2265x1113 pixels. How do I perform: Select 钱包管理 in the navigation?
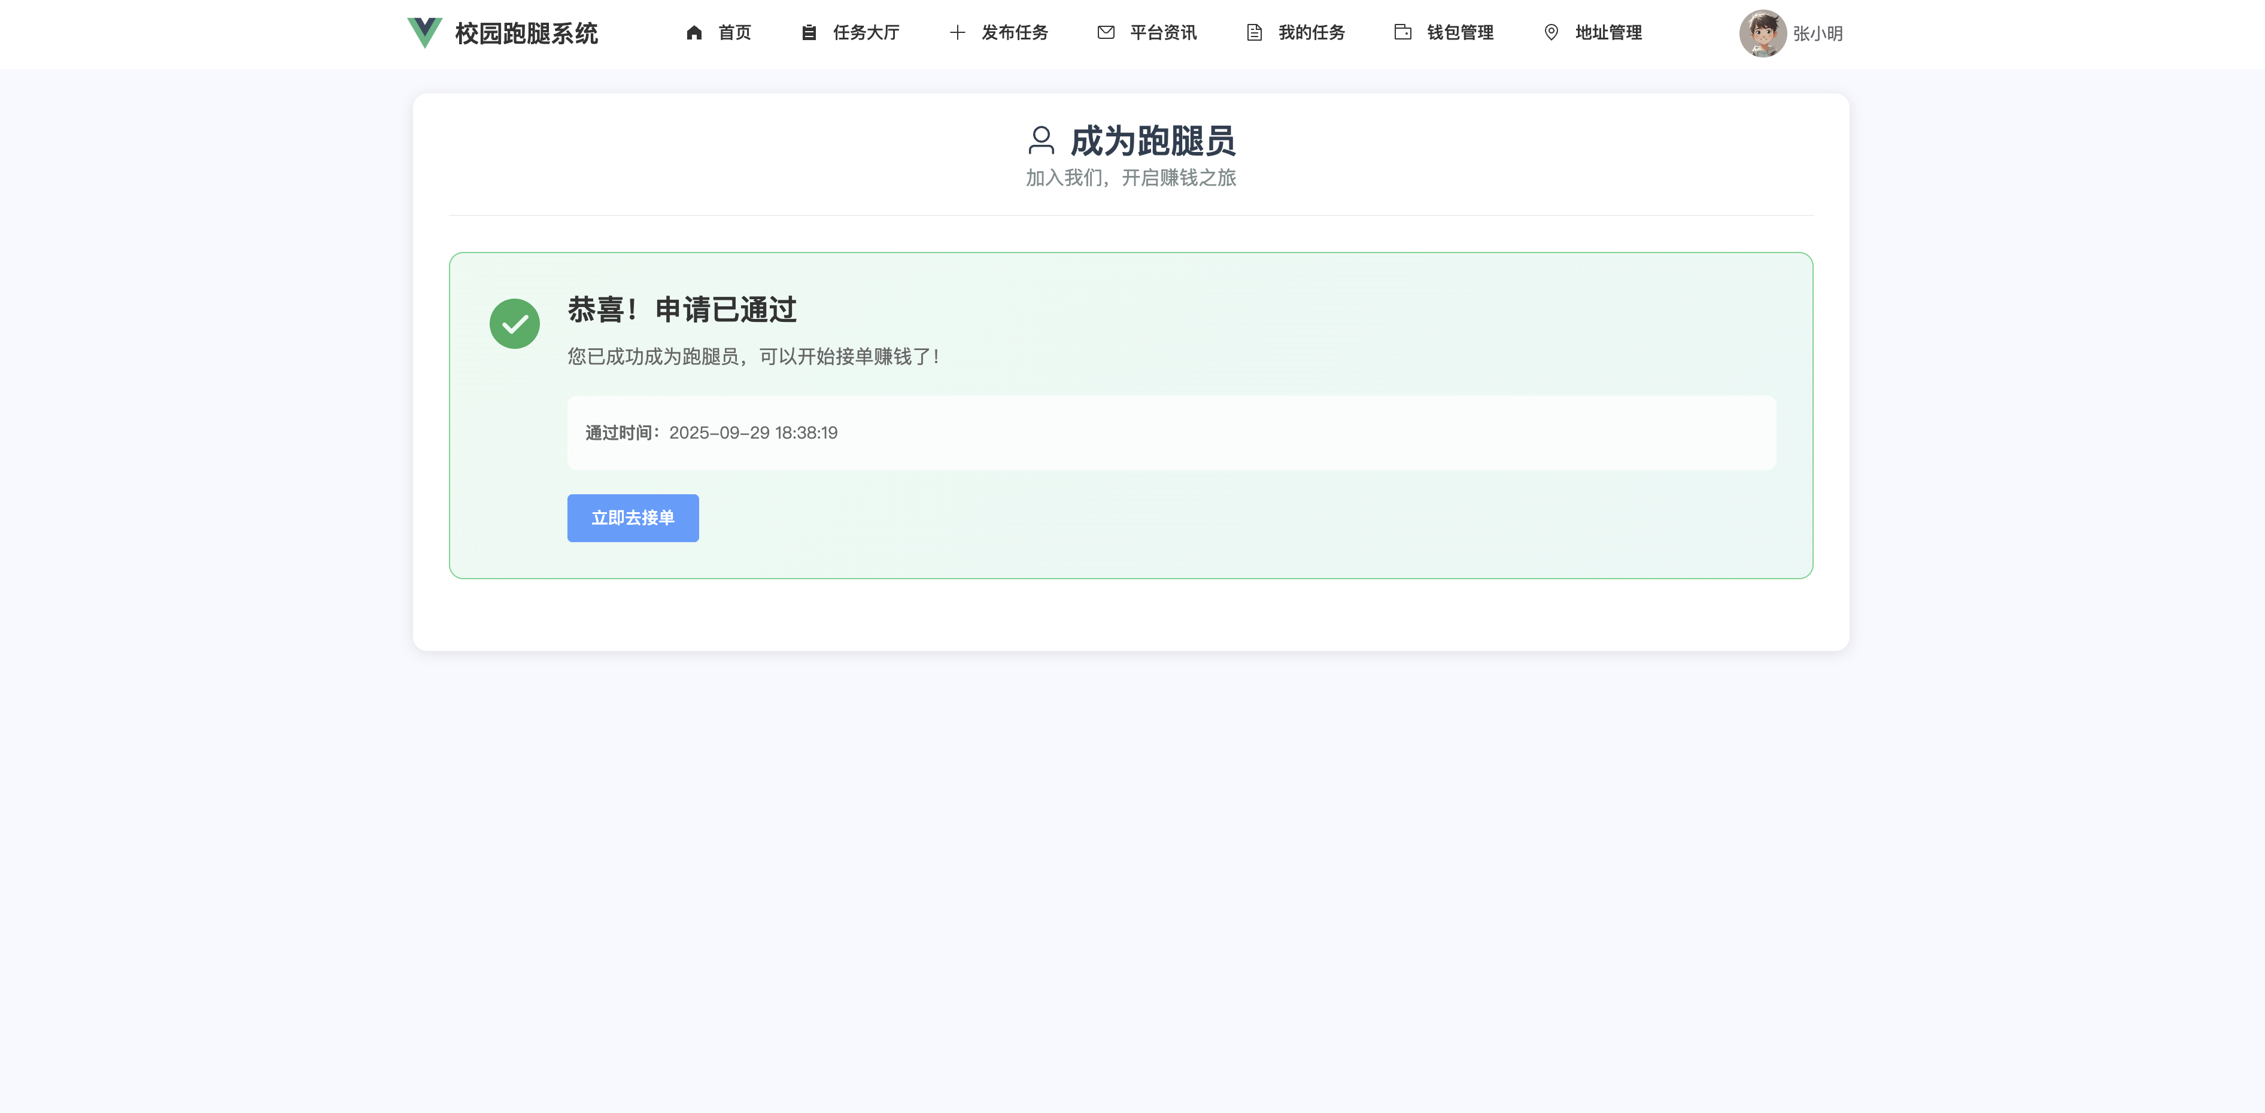[x=1459, y=32]
